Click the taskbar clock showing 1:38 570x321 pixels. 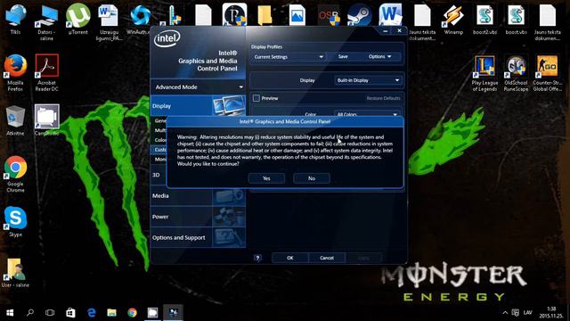551,312
